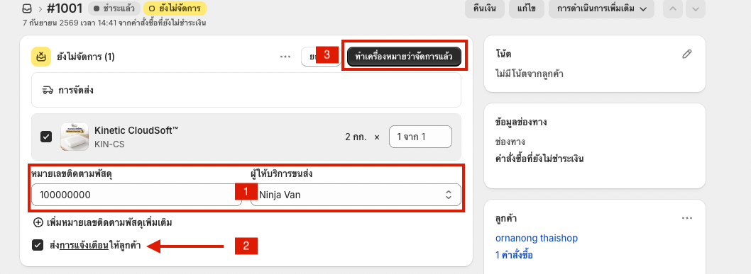Click the tracking number field 100000000
The image size is (751, 274).
(136, 195)
